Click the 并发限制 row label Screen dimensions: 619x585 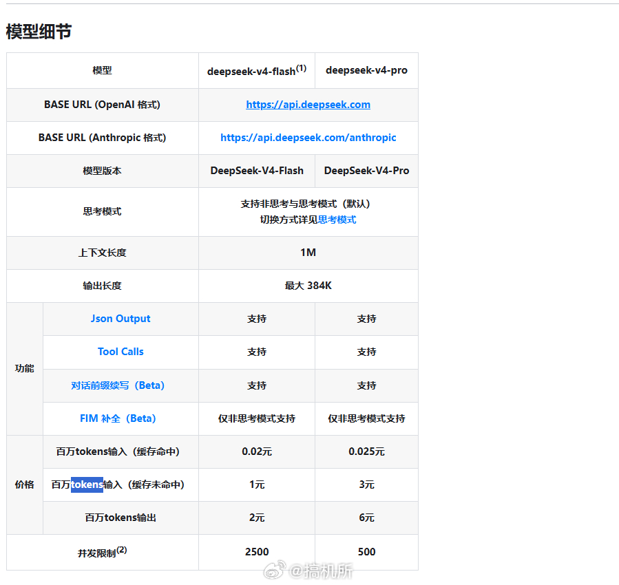tap(102, 552)
